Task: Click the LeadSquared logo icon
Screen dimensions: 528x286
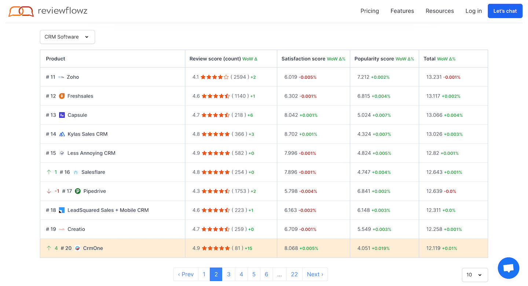Action: (62, 210)
